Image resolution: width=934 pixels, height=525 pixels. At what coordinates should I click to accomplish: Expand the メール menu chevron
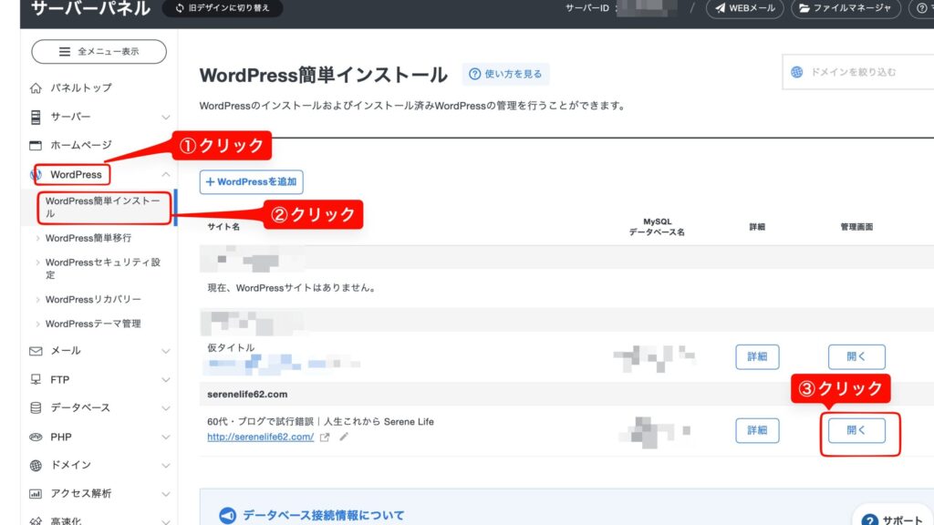(x=166, y=351)
